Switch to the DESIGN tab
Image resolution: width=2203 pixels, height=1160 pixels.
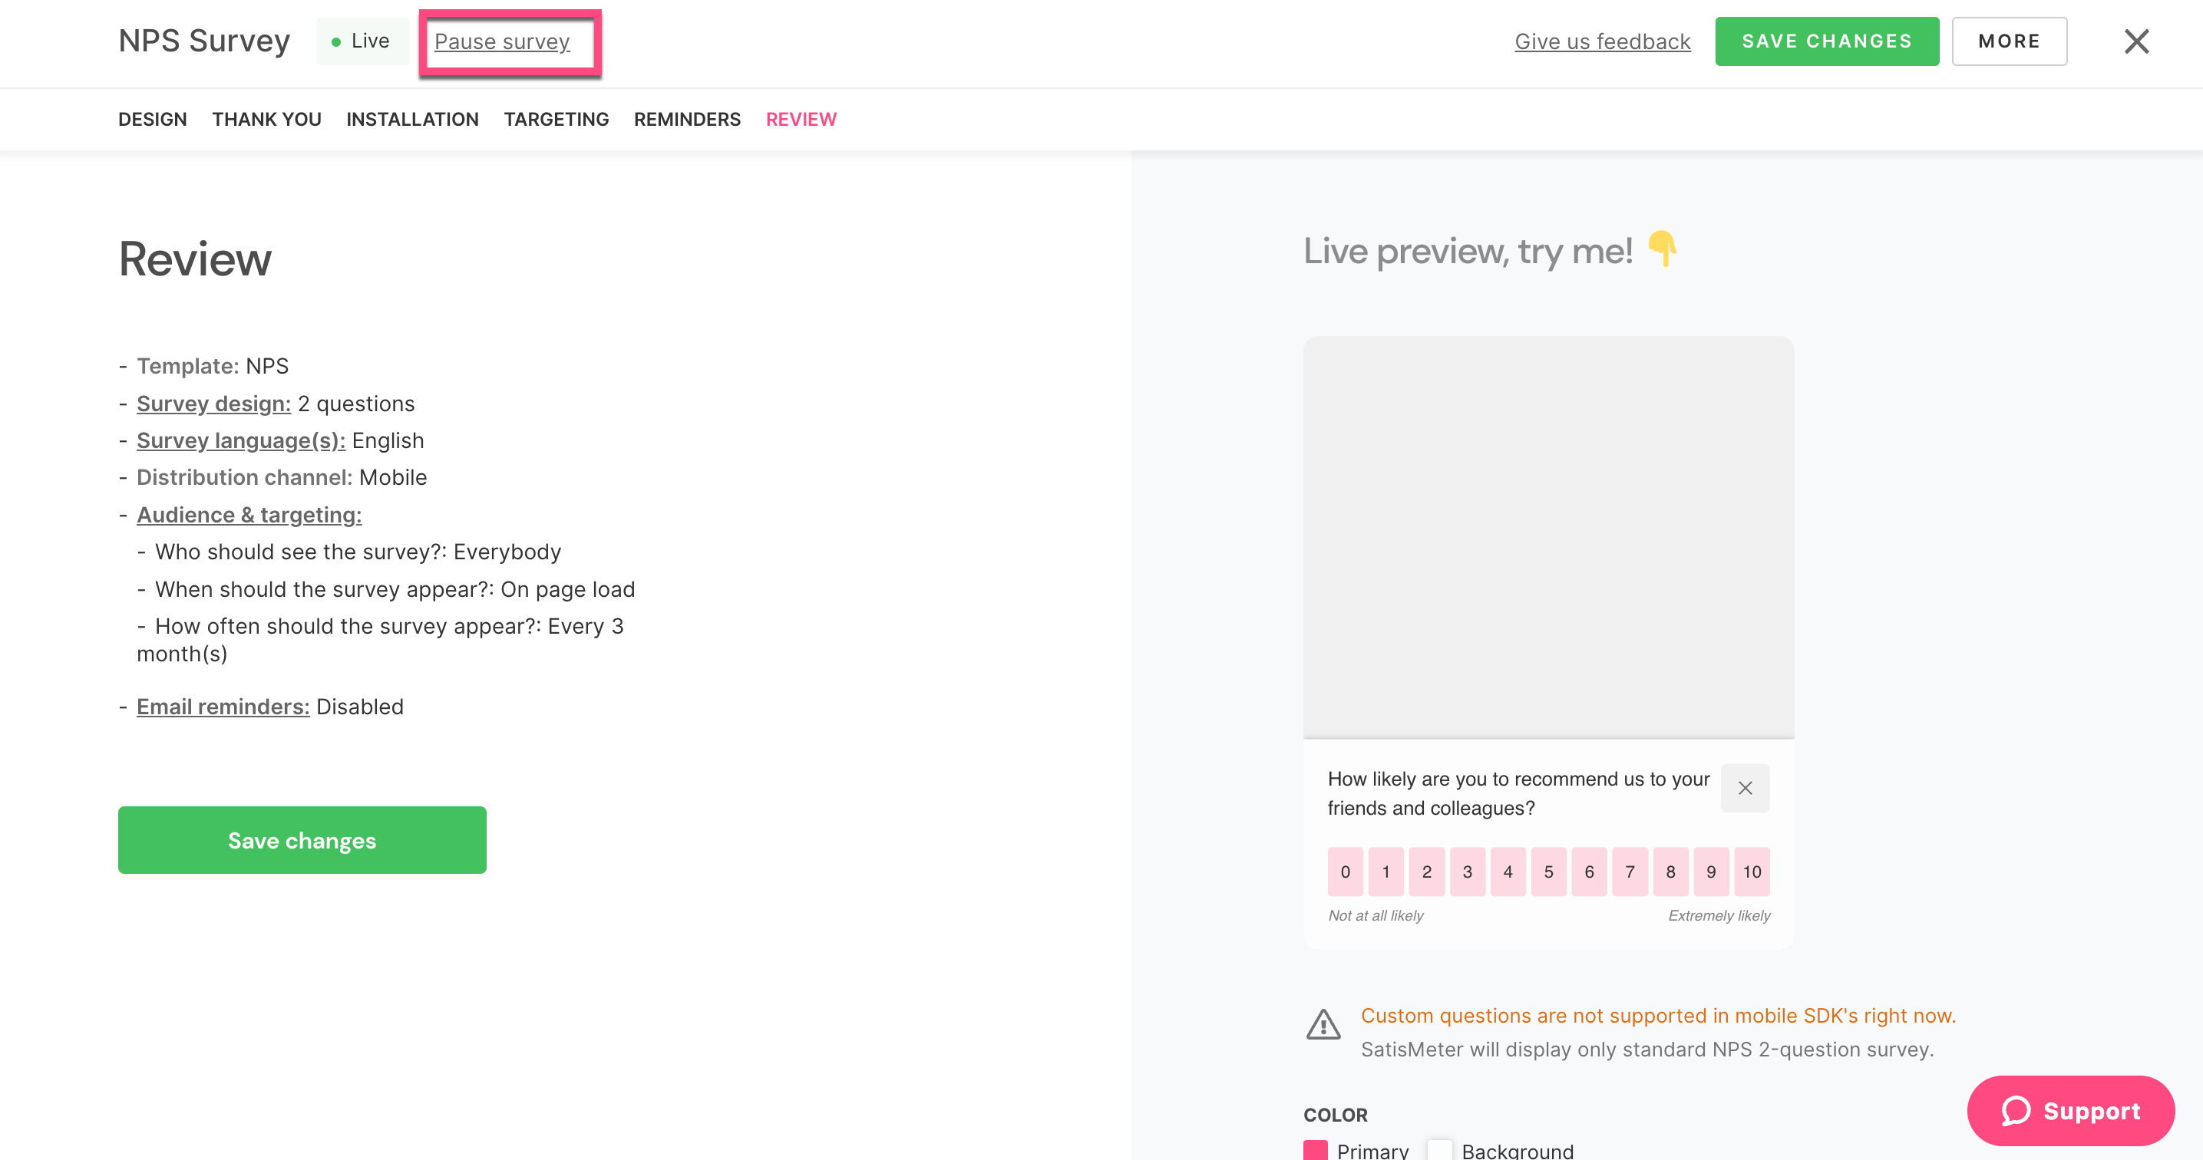click(152, 119)
